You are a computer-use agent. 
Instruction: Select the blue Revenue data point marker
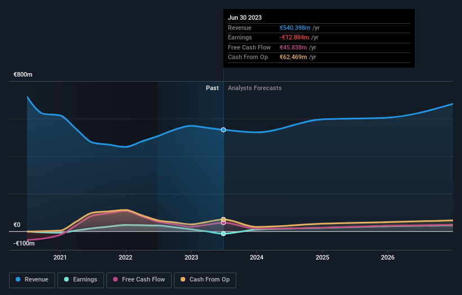223,130
